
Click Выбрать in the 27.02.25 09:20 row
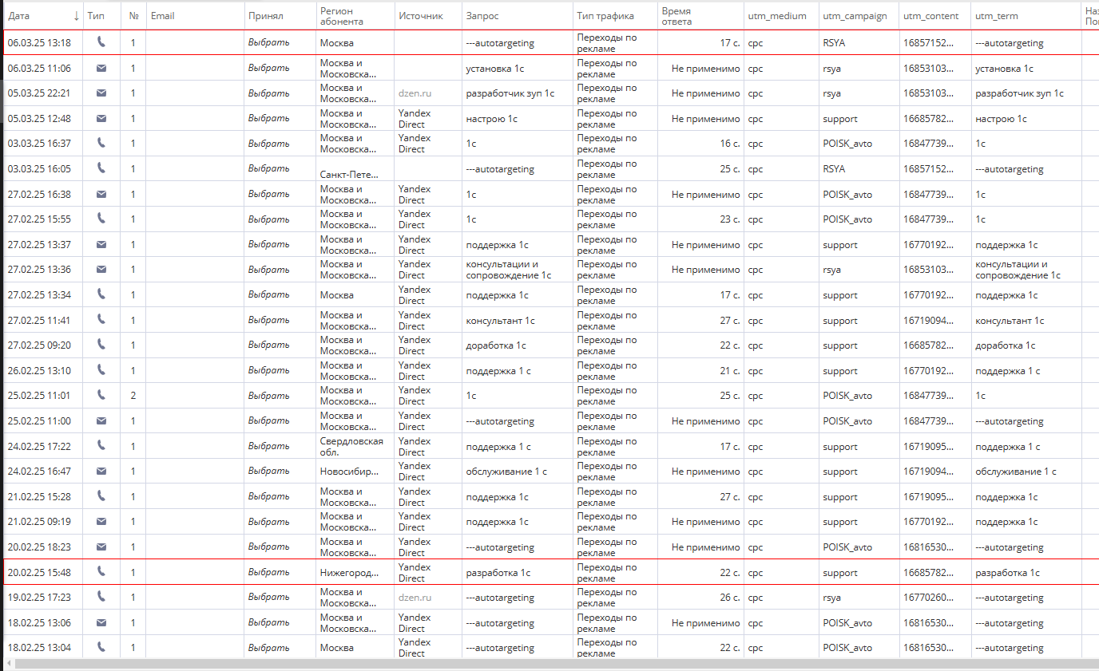click(x=268, y=345)
